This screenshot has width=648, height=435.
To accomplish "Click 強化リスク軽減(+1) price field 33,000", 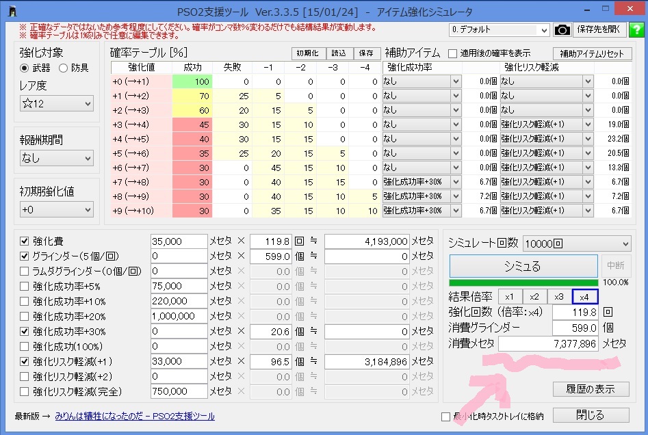I will coord(179,361).
